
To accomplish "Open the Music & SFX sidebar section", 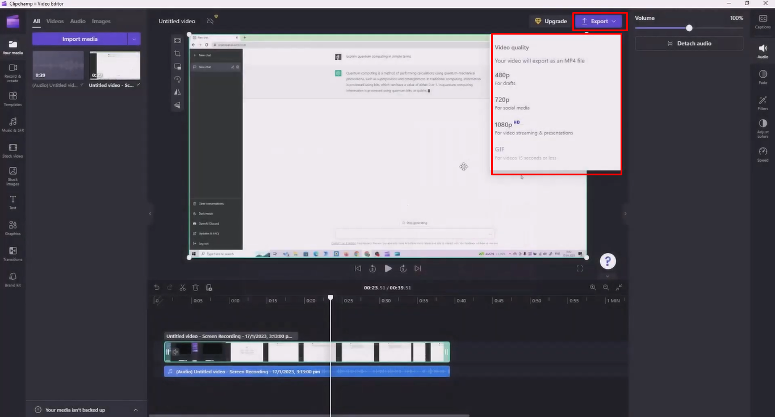I will click(x=12, y=125).
